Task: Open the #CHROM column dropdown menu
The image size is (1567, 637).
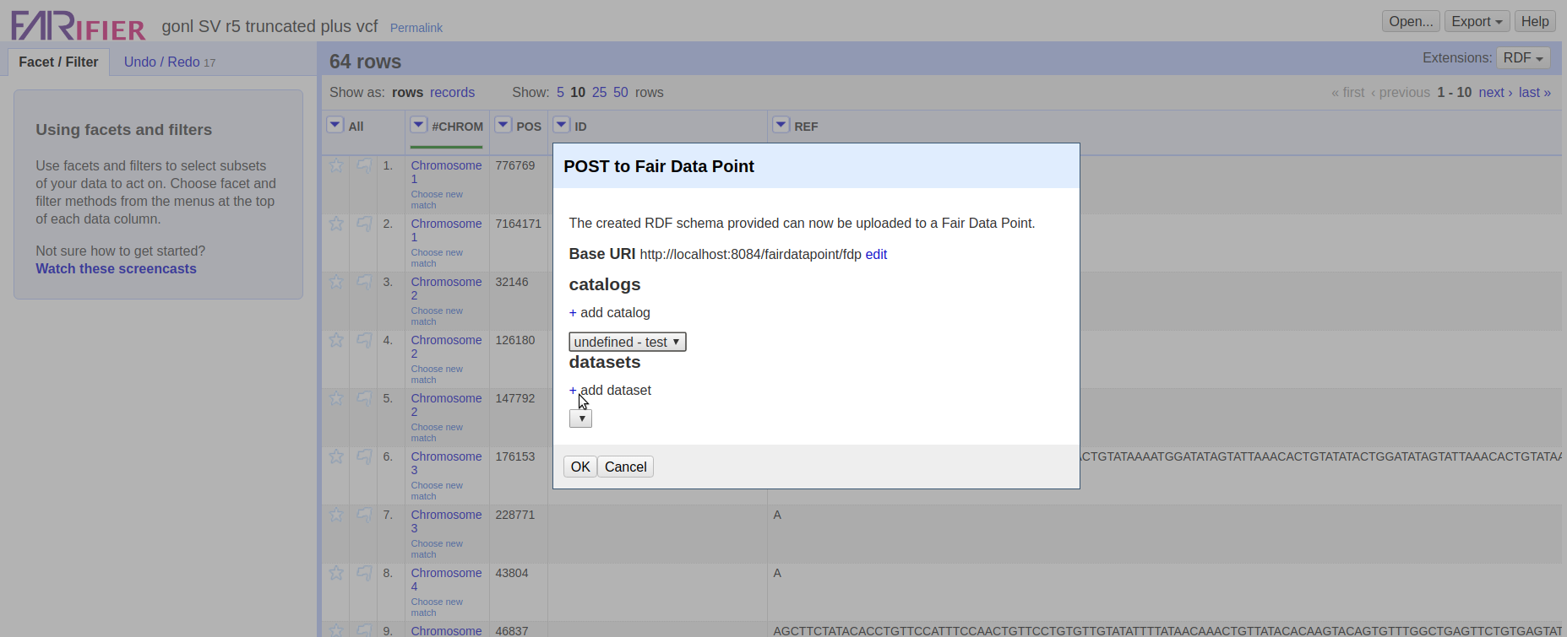Action: [x=418, y=125]
